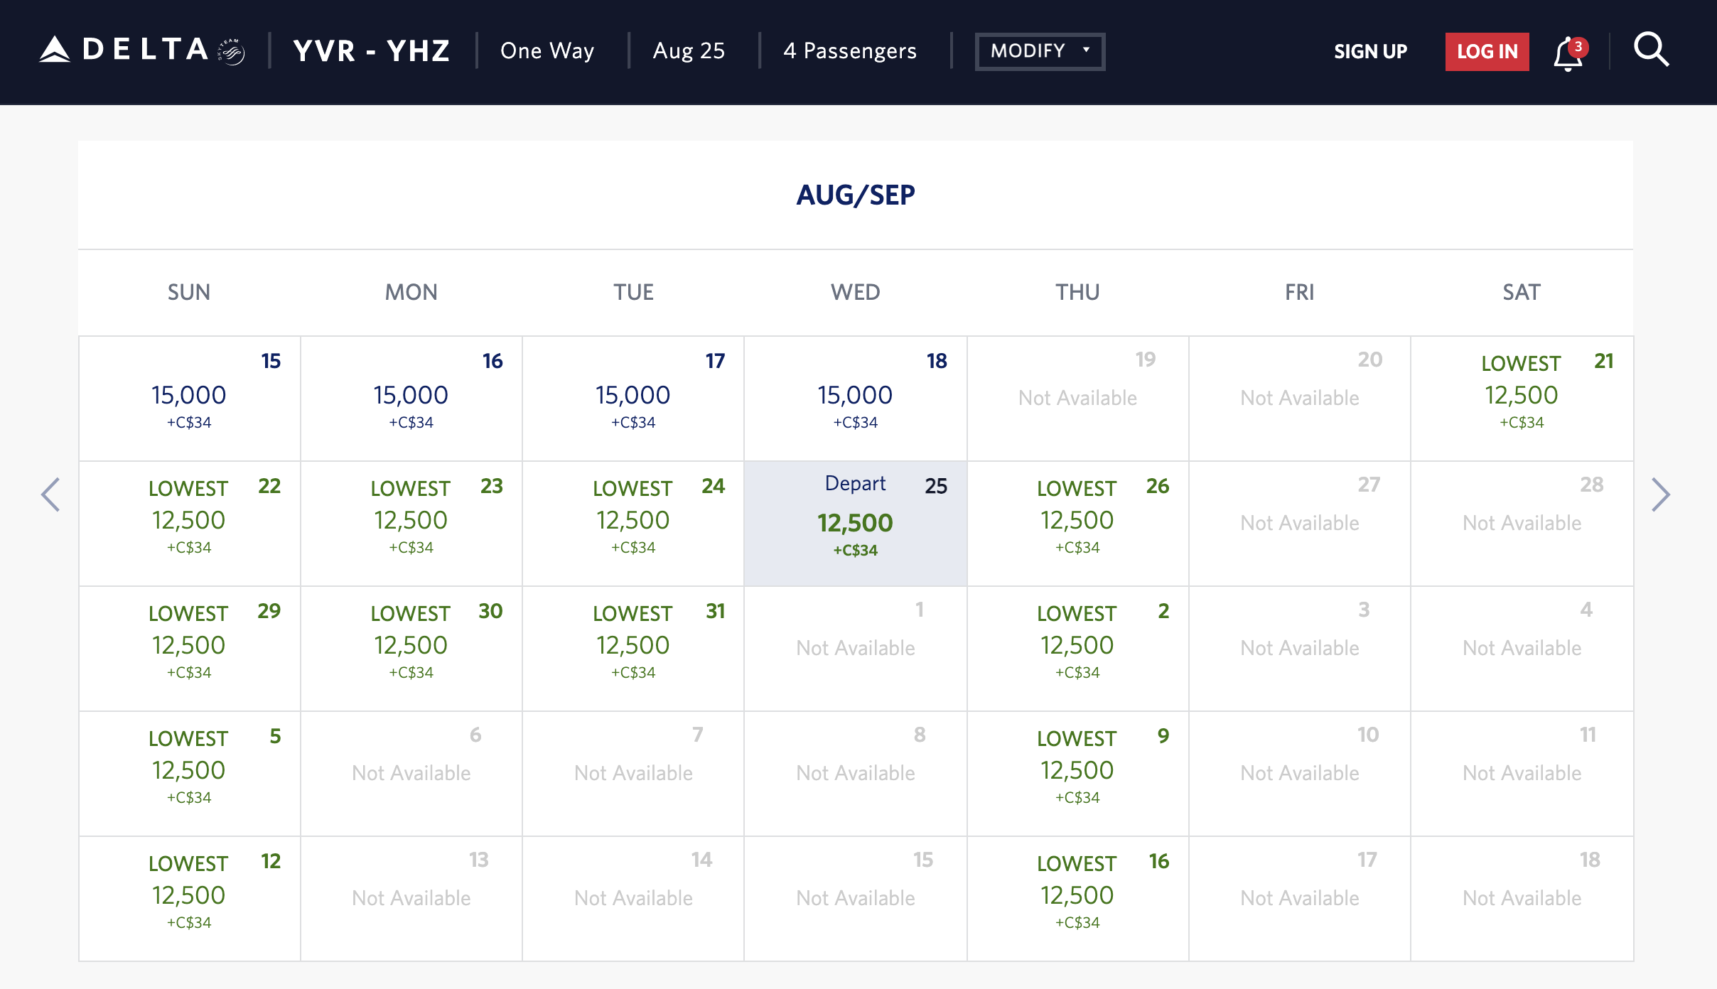Pick Sunday September 5 fare
The image size is (1717, 989).
coord(189,772)
